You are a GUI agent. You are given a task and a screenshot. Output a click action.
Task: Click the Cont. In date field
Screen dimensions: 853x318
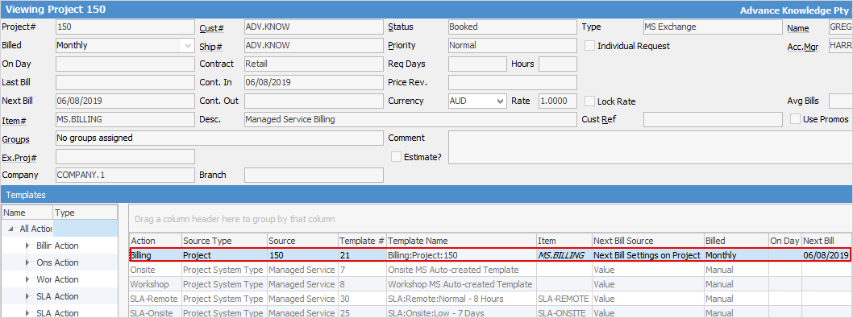pyautogui.click(x=314, y=83)
